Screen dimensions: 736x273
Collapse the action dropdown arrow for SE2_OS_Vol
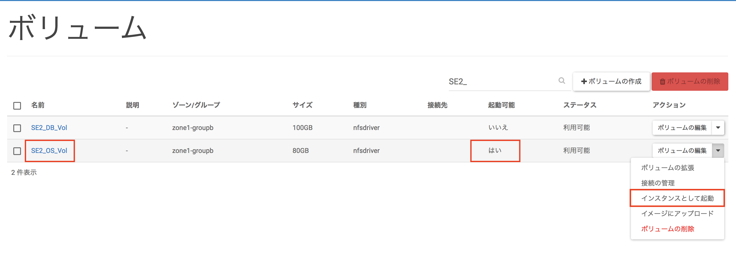tap(718, 151)
